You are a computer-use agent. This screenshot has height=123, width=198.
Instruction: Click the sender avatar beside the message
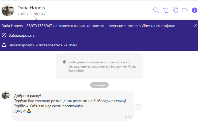pos(6,95)
